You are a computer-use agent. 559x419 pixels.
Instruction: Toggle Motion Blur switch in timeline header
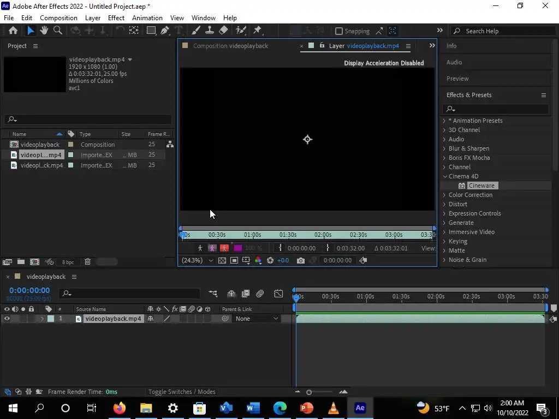[260, 294]
